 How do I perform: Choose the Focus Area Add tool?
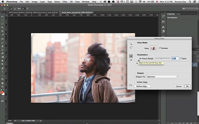[131, 56]
